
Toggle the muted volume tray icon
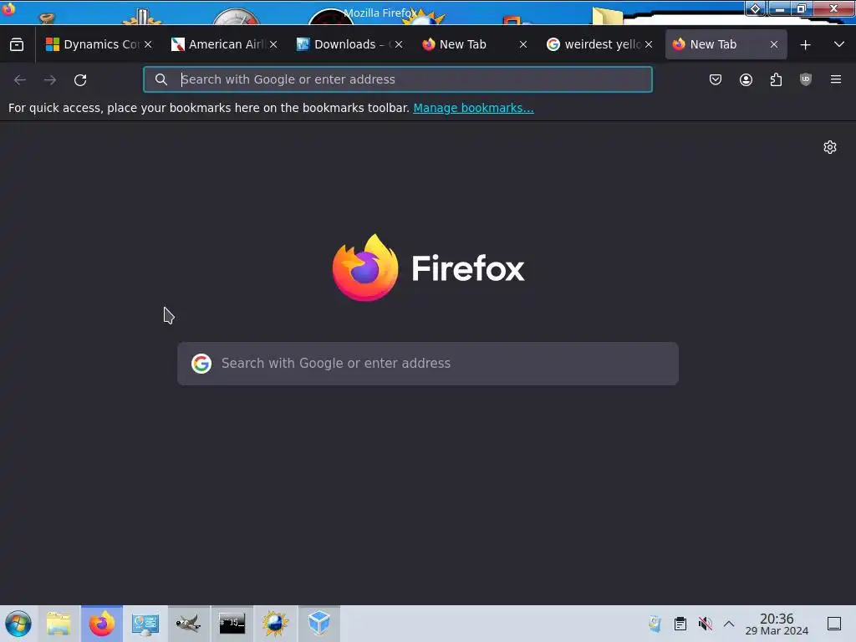(x=706, y=624)
